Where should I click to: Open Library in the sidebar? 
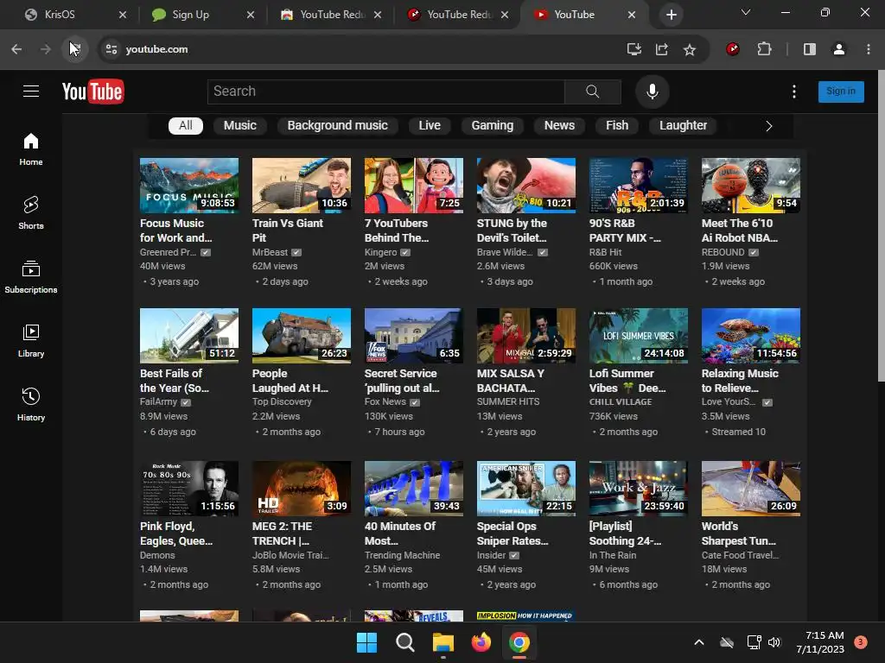pyautogui.click(x=31, y=341)
